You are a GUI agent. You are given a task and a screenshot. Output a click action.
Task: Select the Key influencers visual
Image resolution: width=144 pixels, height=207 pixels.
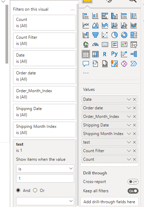click(124, 54)
